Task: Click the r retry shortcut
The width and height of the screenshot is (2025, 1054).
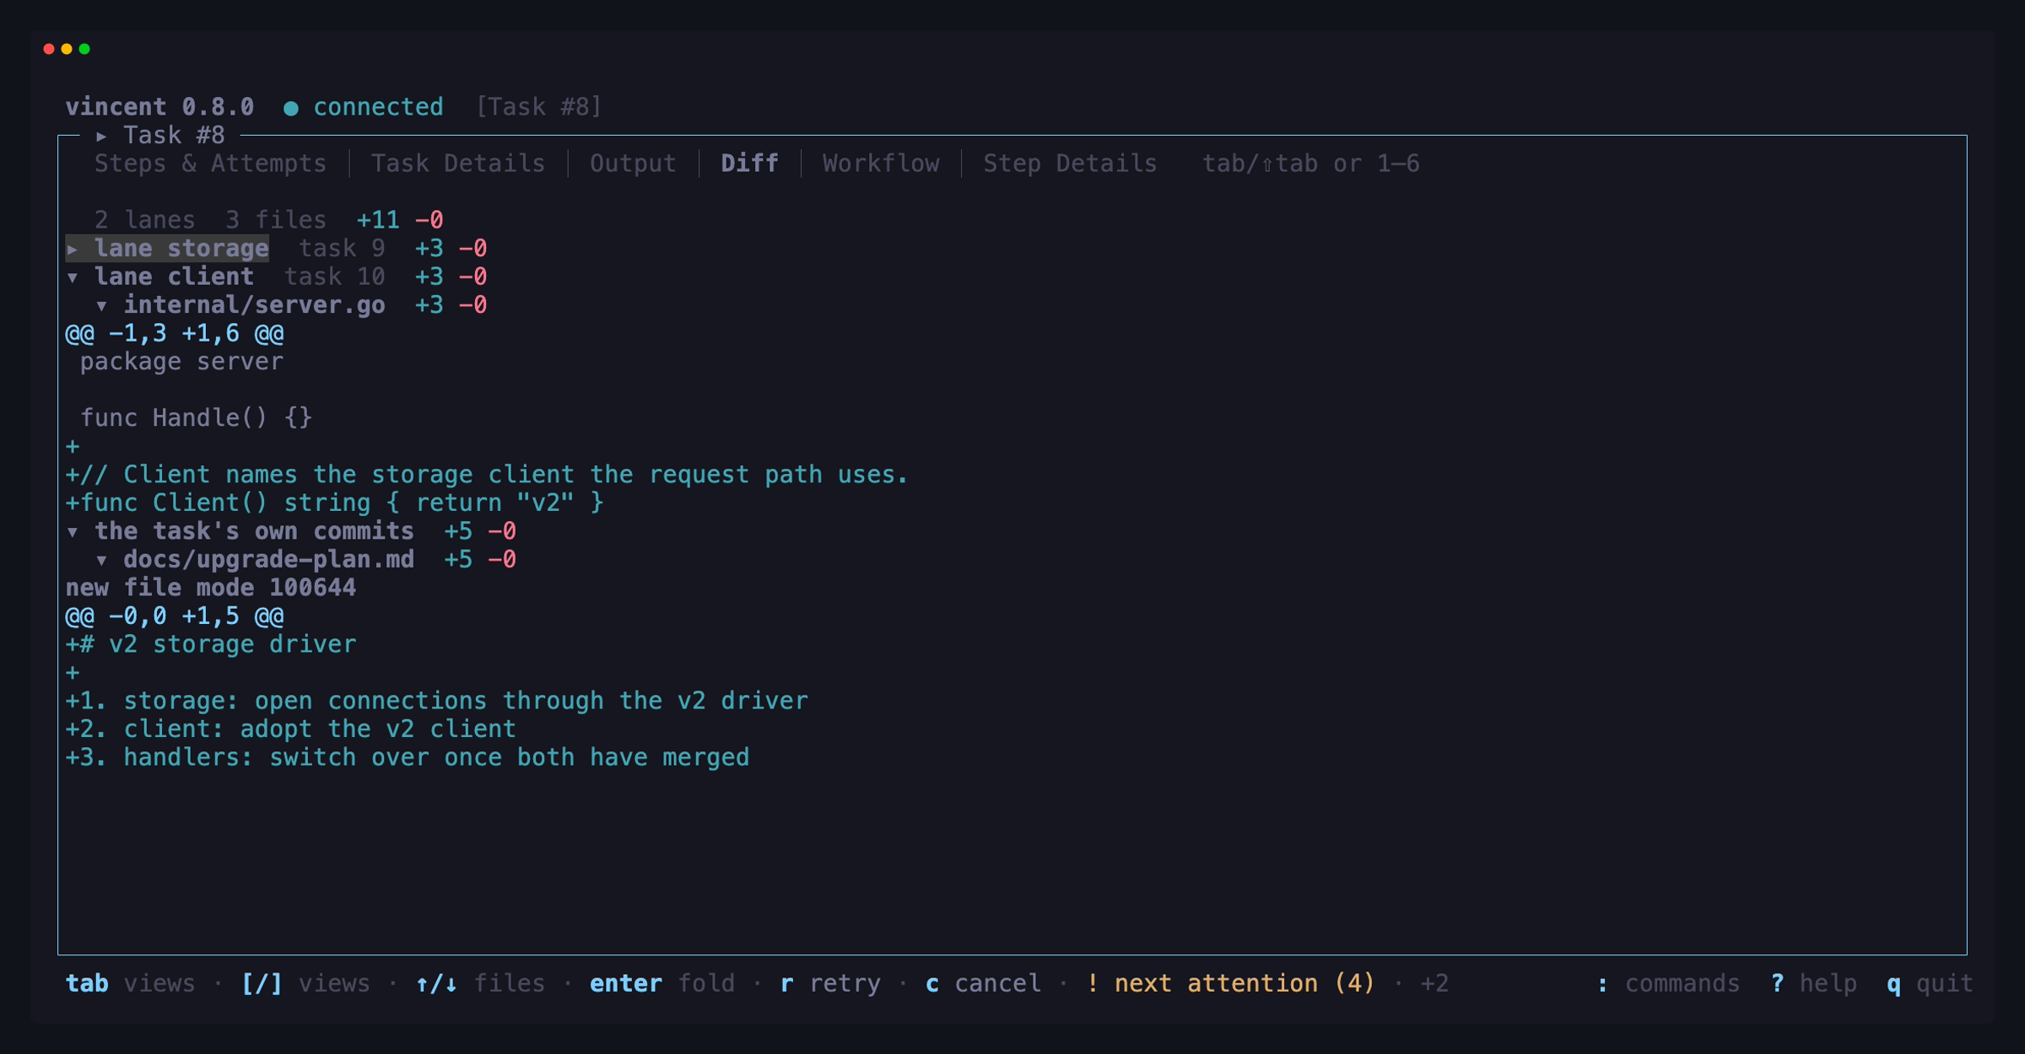Action: click(830, 983)
